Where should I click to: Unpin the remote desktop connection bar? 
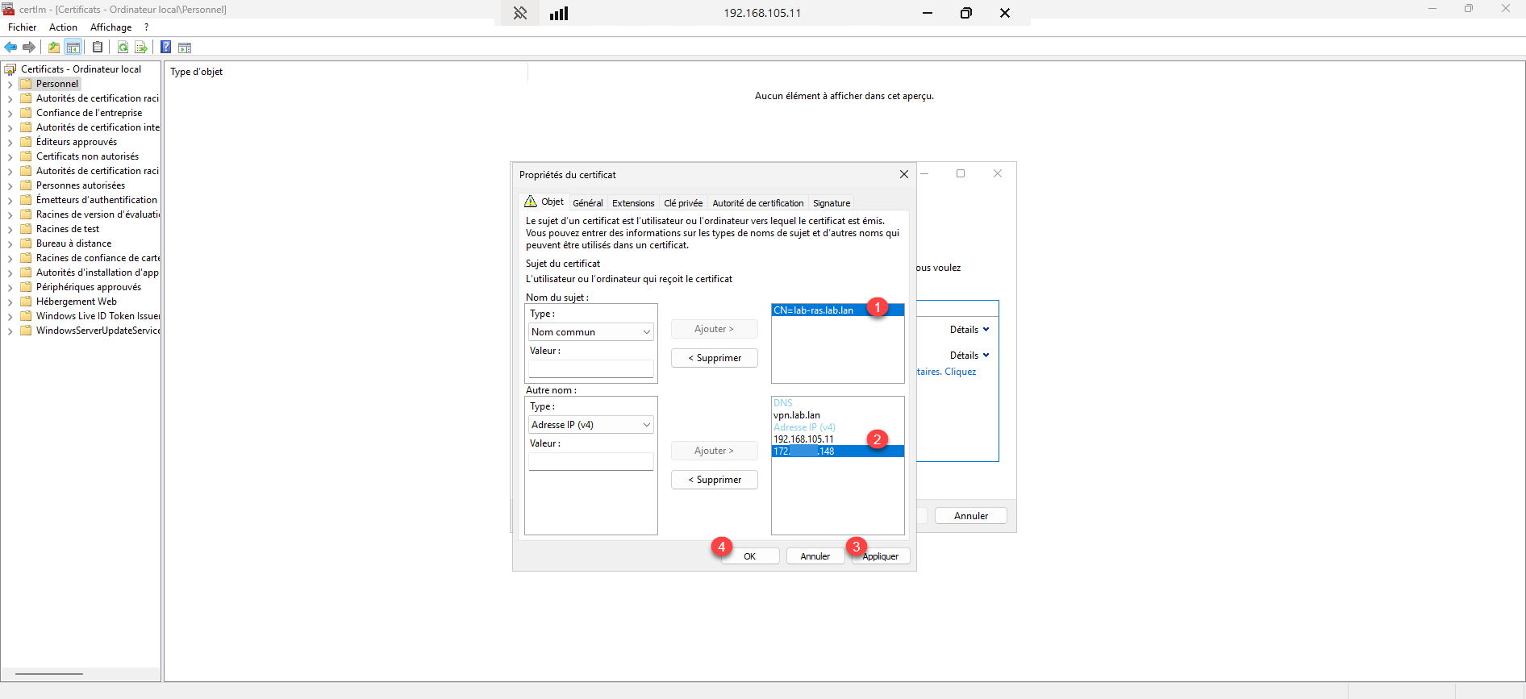point(520,13)
